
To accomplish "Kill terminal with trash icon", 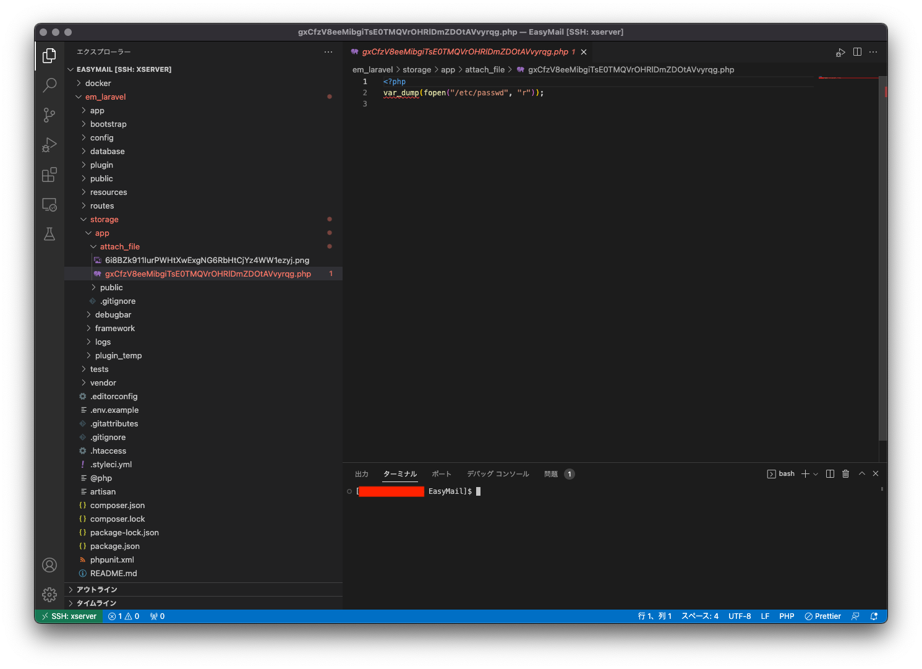I will (x=845, y=474).
